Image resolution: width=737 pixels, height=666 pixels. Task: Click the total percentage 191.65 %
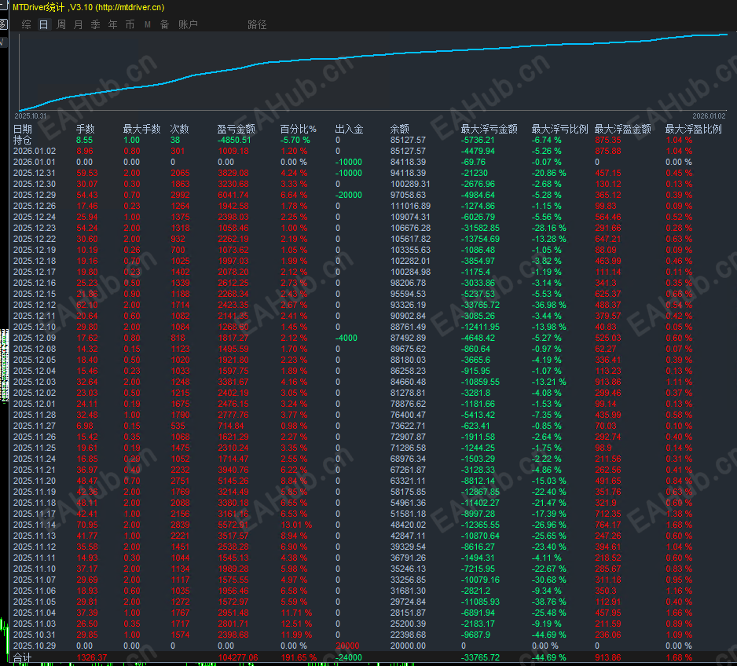pos(299,657)
